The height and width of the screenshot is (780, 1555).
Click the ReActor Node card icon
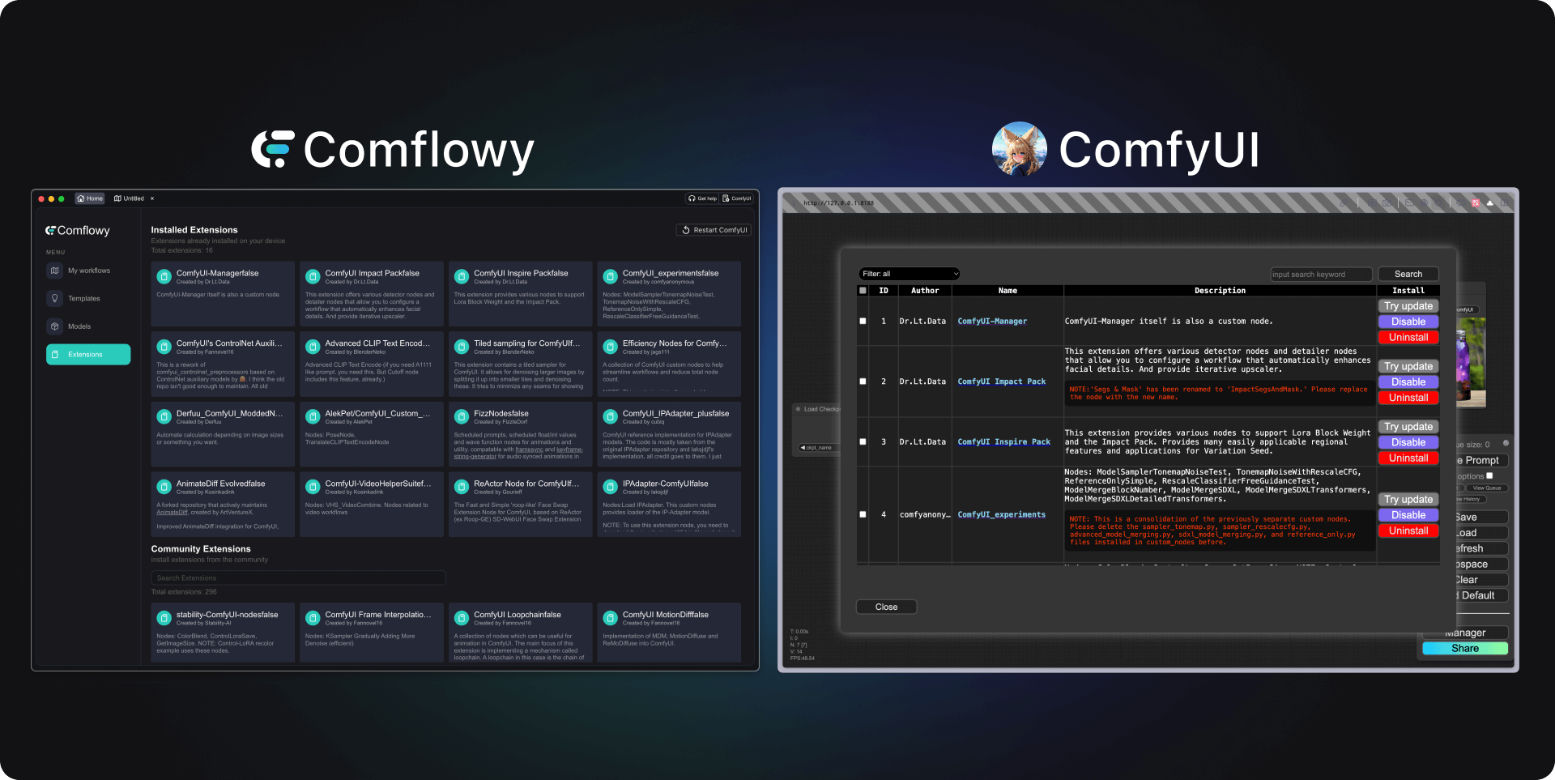click(462, 487)
